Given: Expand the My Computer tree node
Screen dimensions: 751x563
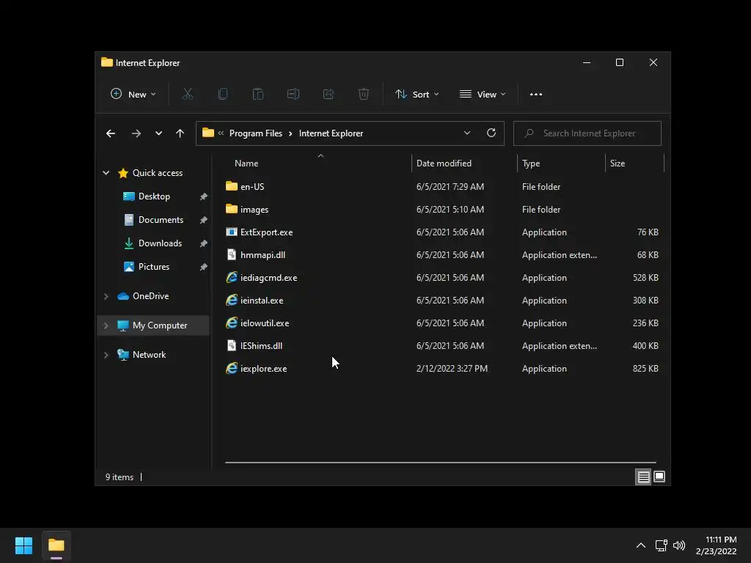Looking at the screenshot, I should tap(106, 325).
